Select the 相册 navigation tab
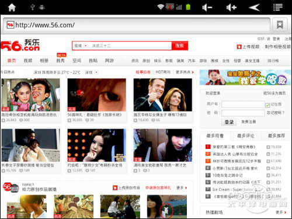This screenshot has height=219, width=292. [44, 61]
